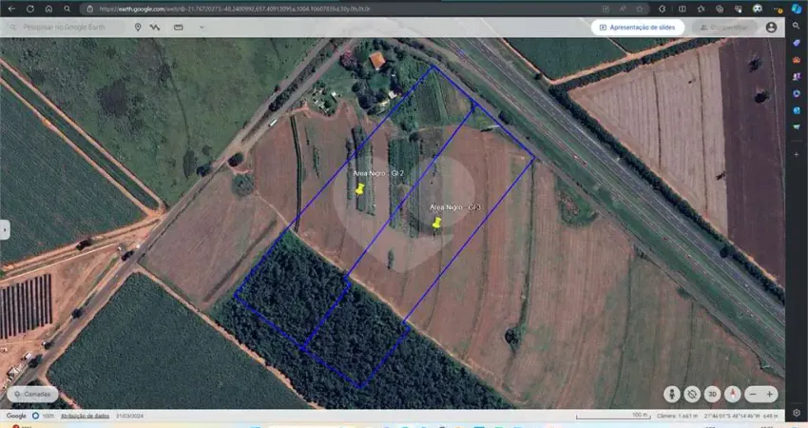Start Apresentação de slides
This screenshot has width=808, height=428.
[x=638, y=28]
